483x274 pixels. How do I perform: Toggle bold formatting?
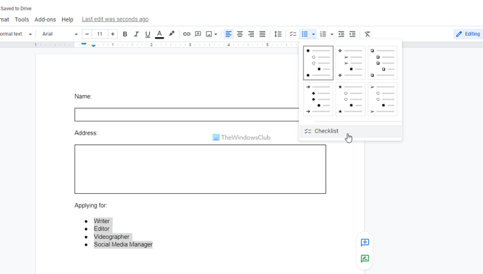click(125, 35)
